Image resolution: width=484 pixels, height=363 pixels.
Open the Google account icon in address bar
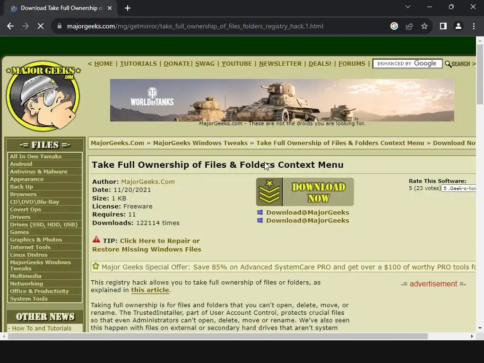(394, 26)
